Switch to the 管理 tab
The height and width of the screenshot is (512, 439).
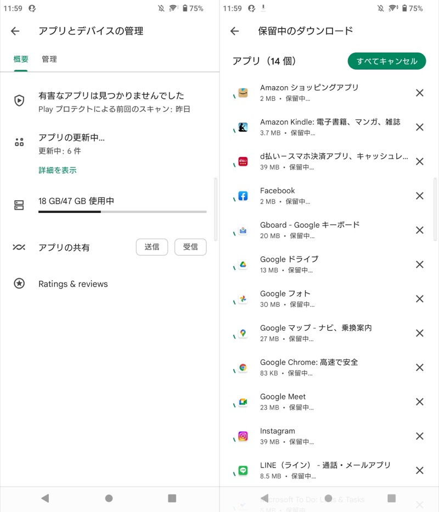[49, 59]
